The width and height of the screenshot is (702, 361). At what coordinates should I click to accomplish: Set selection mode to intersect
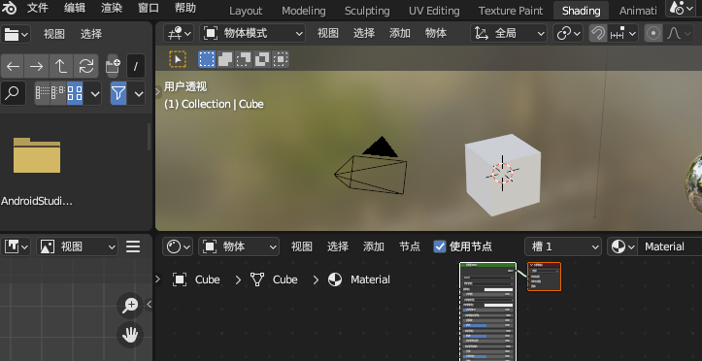pyautogui.click(x=281, y=59)
